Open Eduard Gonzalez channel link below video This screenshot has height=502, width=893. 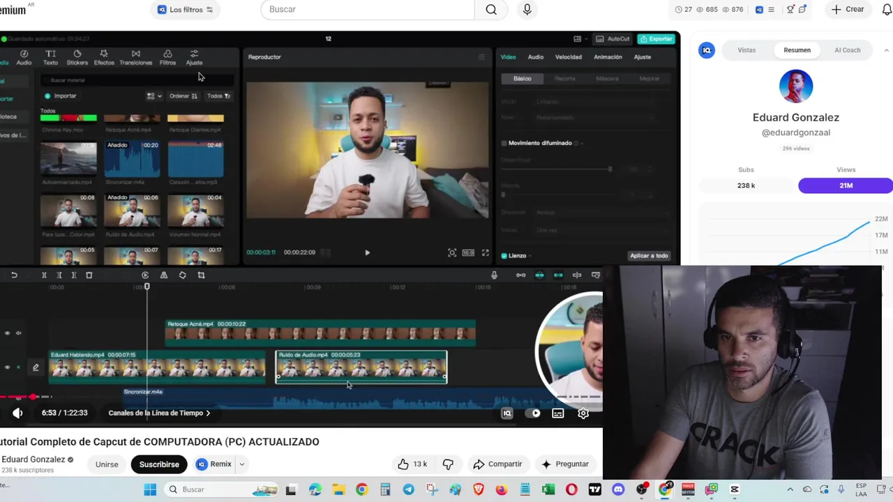tap(33, 459)
